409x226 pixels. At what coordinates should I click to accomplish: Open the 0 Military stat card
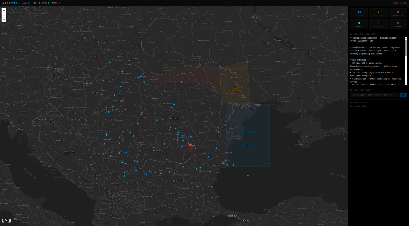[x=379, y=13]
